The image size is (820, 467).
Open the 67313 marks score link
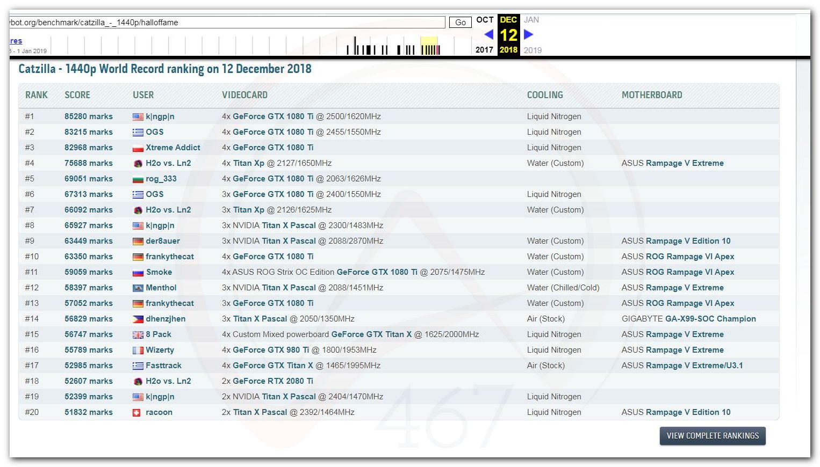click(89, 194)
